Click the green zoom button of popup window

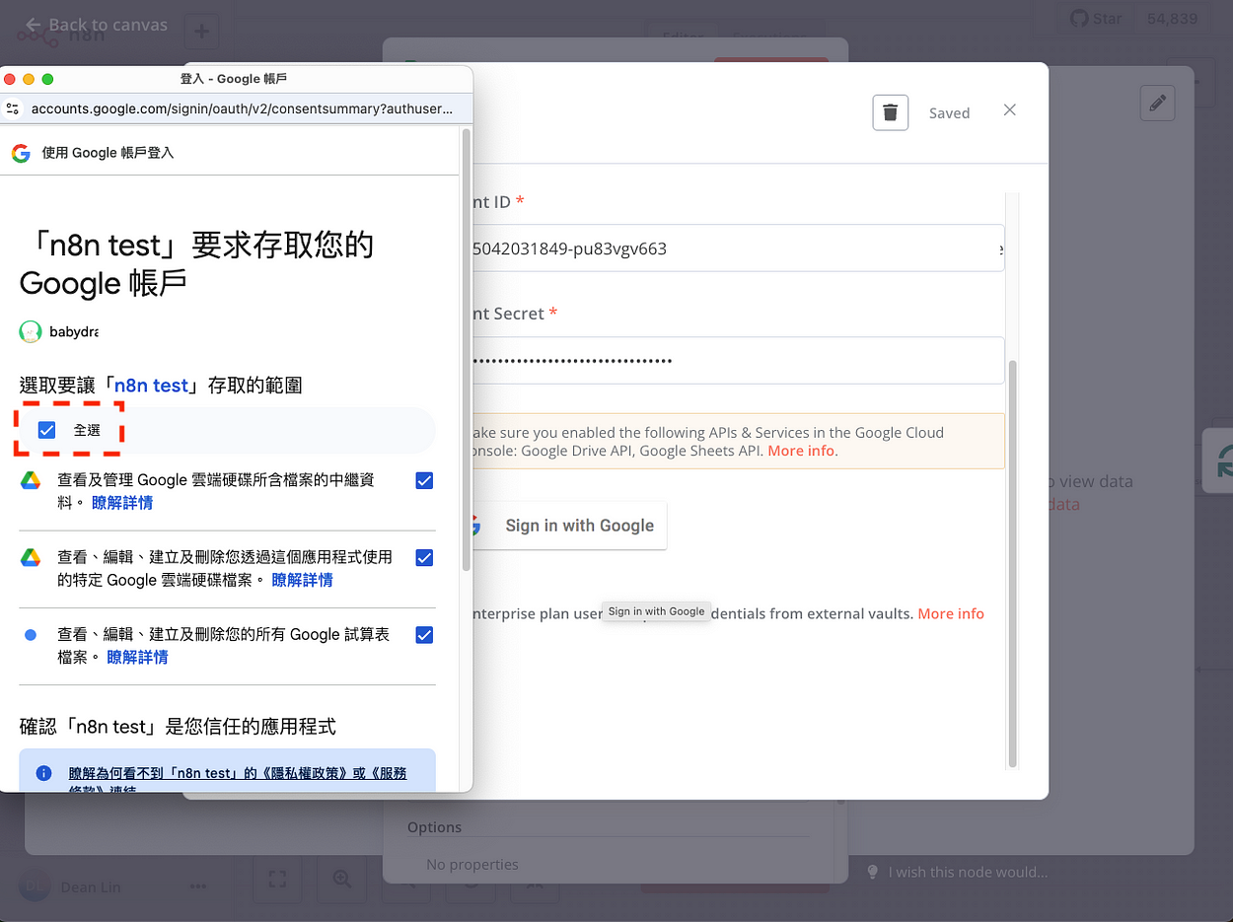point(47,79)
